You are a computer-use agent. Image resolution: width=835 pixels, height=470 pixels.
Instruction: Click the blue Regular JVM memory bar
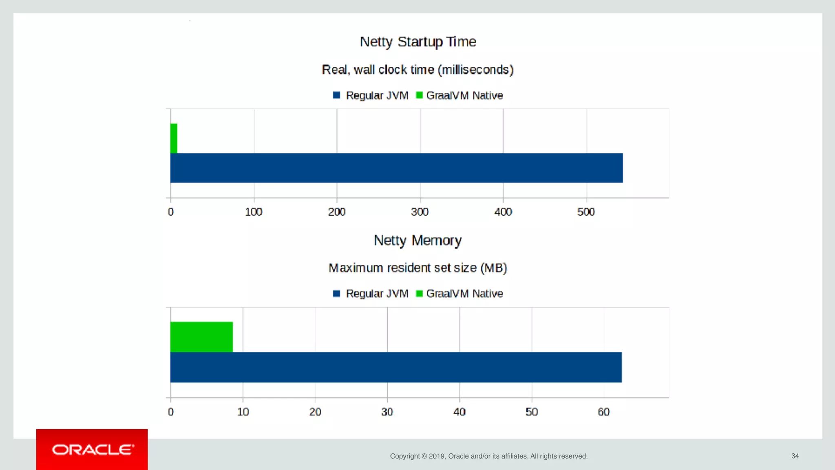[396, 367]
